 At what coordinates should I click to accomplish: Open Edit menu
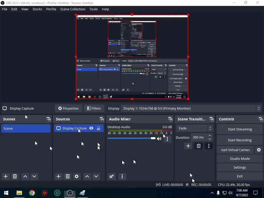click(x=14, y=9)
